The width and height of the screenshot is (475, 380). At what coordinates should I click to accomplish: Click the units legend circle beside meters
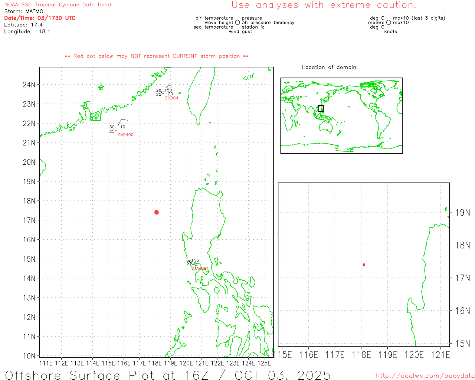click(389, 23)
